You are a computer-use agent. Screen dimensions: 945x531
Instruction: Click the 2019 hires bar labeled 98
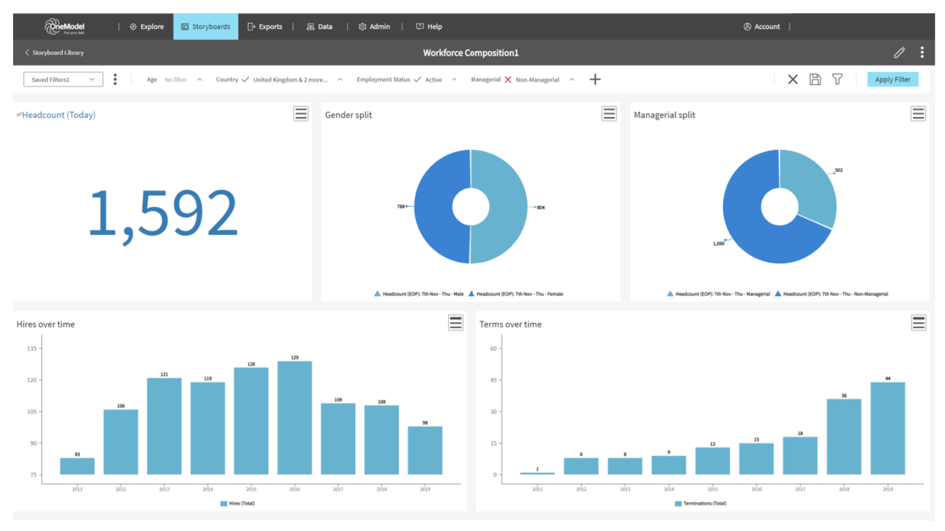tap(425, 451)
